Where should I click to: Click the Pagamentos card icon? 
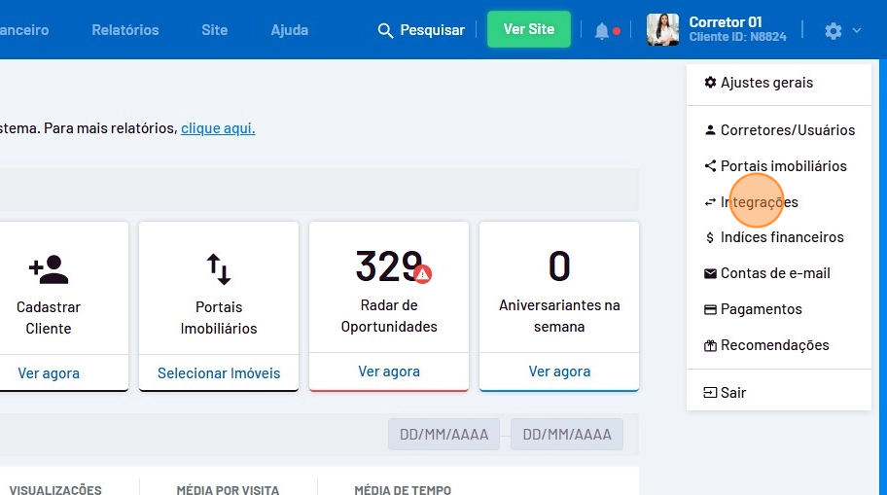pyautogui.click(x=710, y=310)
